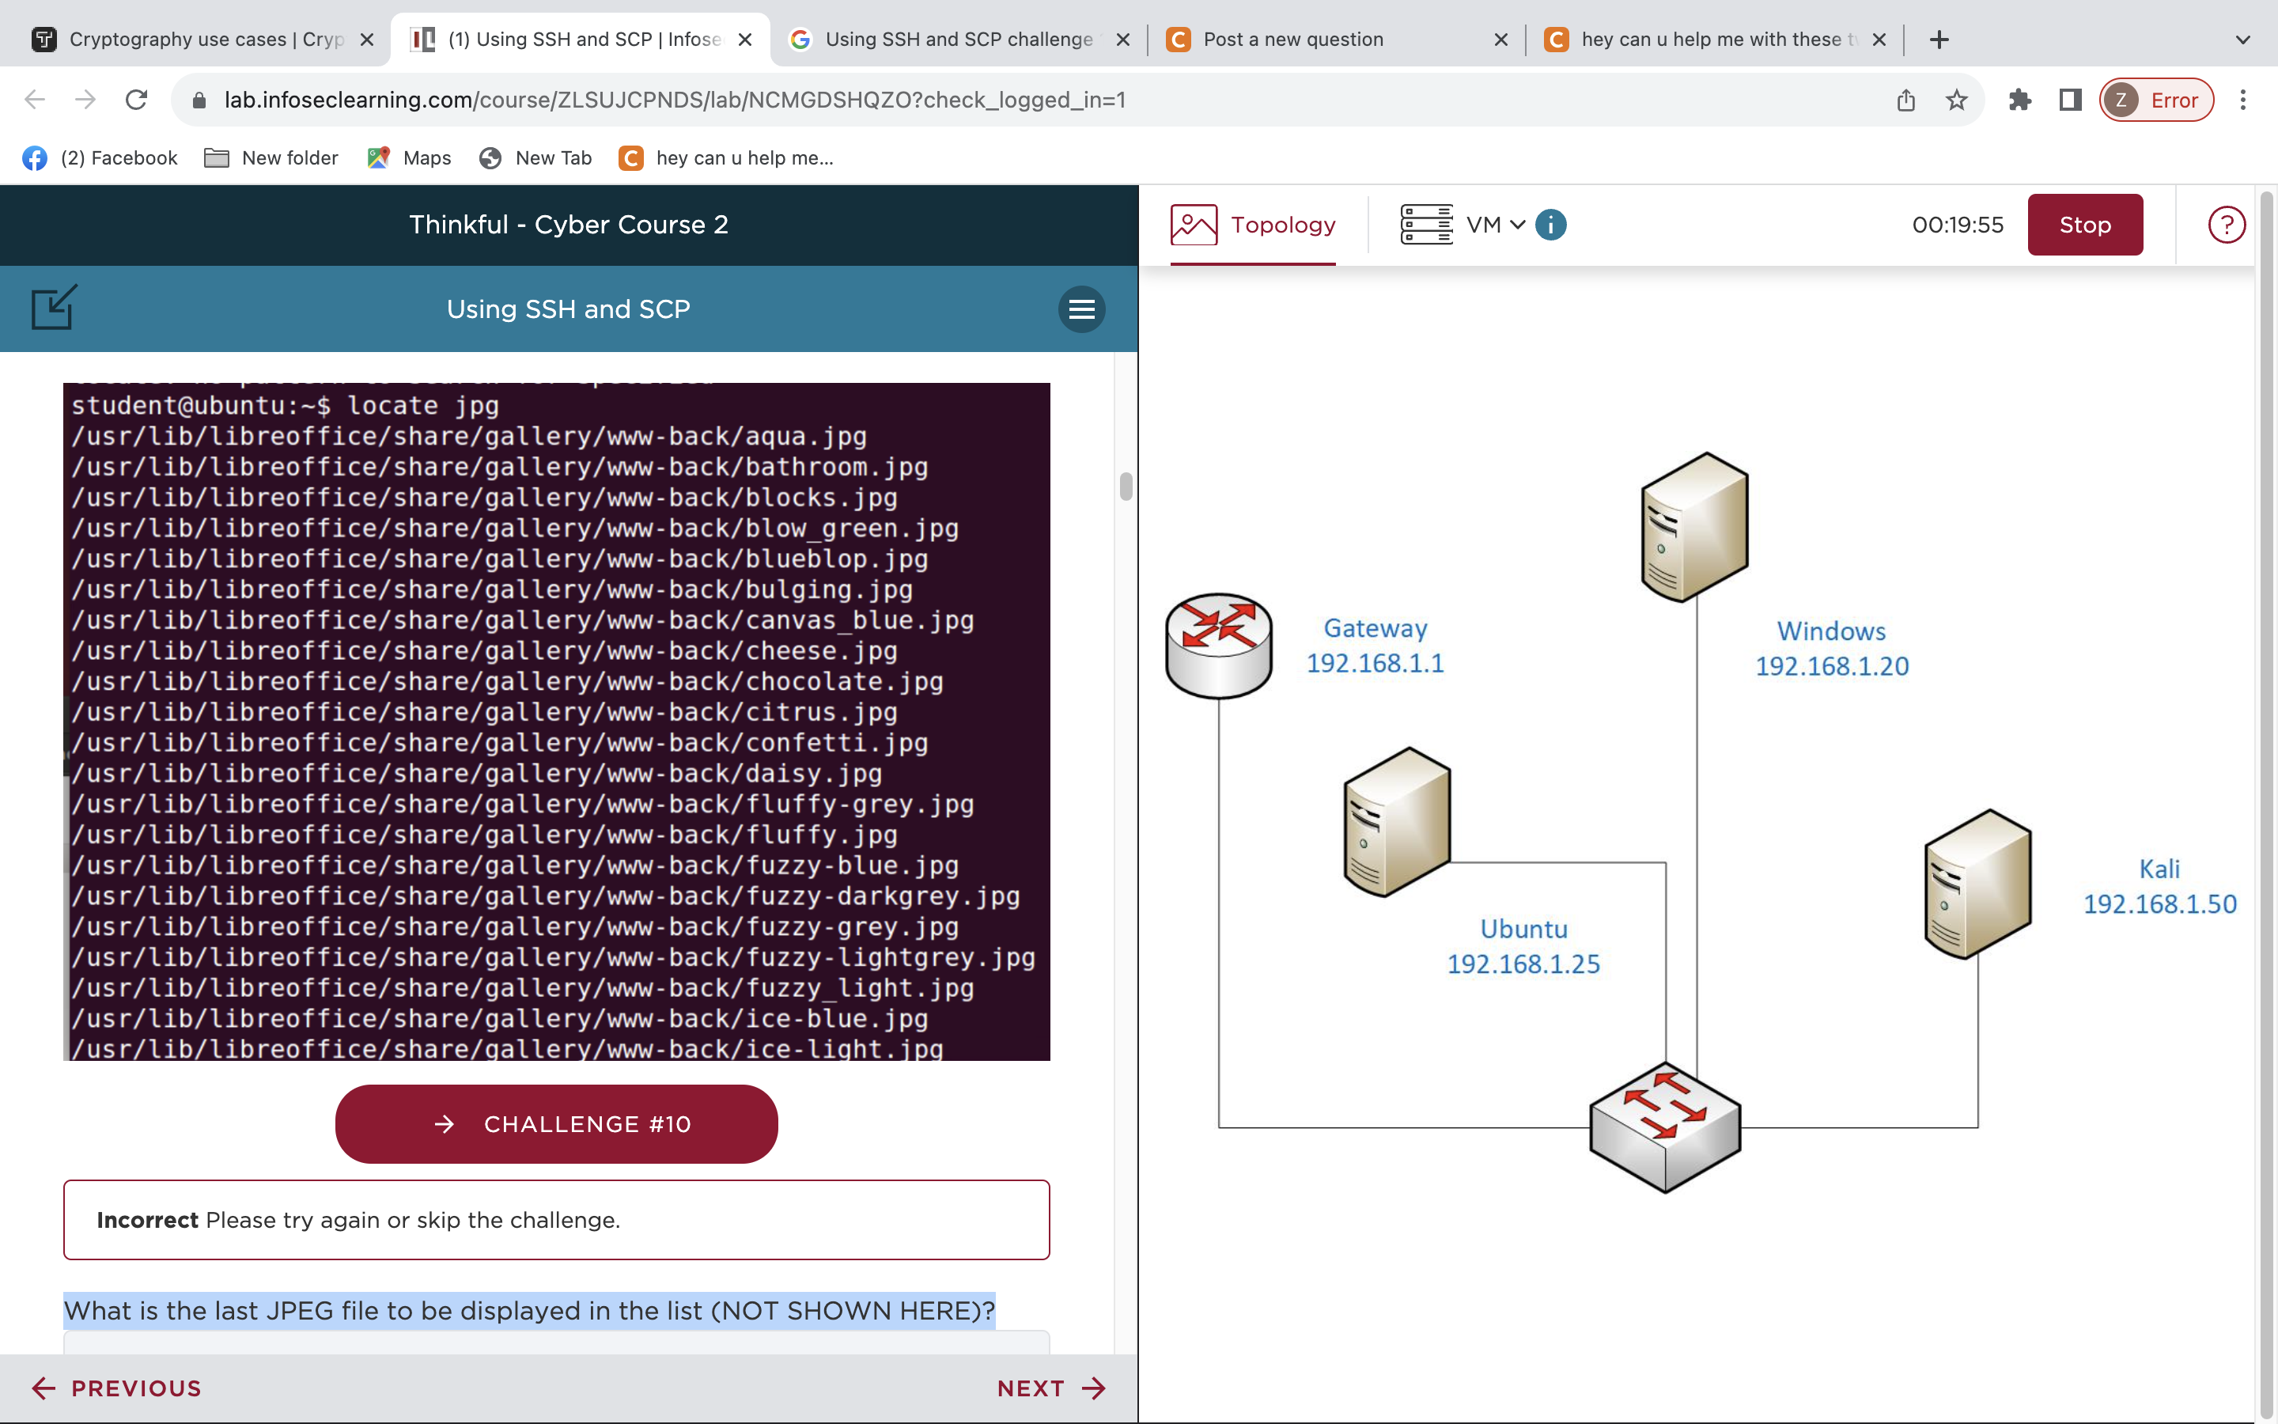The height and width of the screenshot is (1424, 2278).
Task: Open the hamburger lab menu
Action: click(x=1080, y=309)
